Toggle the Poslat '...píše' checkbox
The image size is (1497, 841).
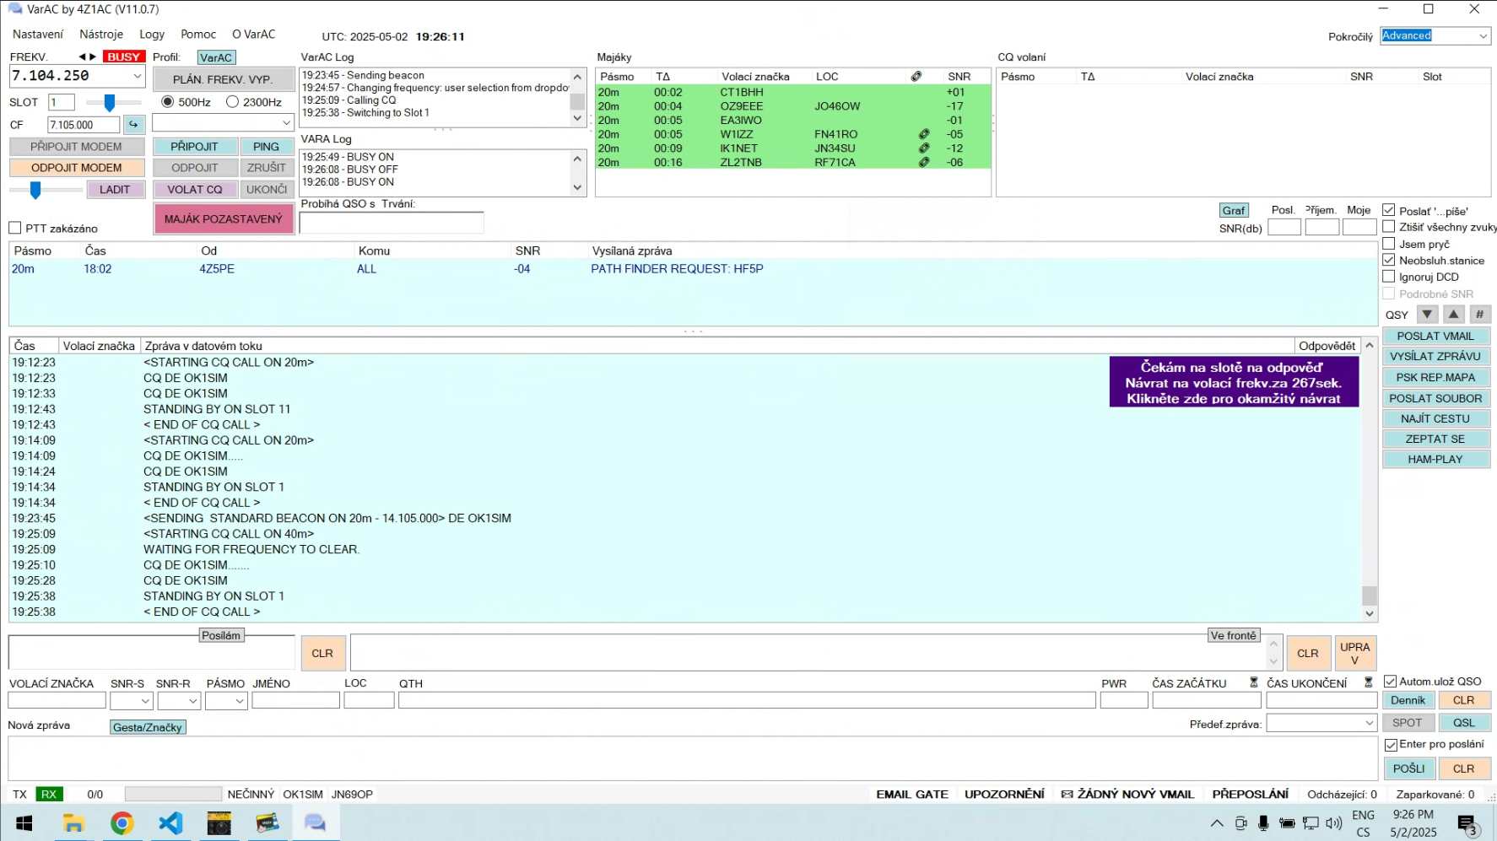click(x=1388, y=210)
